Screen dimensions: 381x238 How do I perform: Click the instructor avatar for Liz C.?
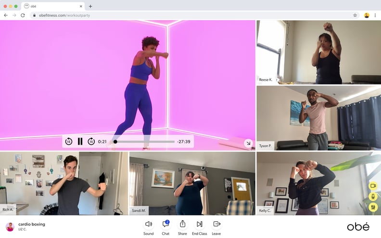[x=10, y=226]
